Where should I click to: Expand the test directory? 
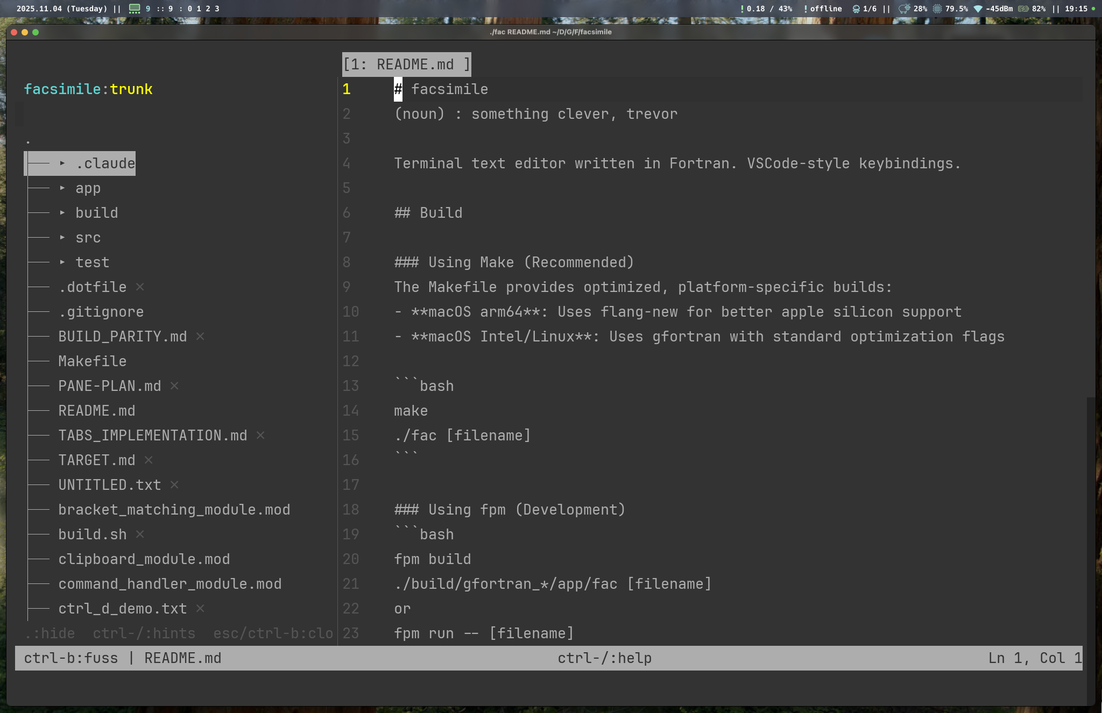pyautogui.click(x=62, y=262)
